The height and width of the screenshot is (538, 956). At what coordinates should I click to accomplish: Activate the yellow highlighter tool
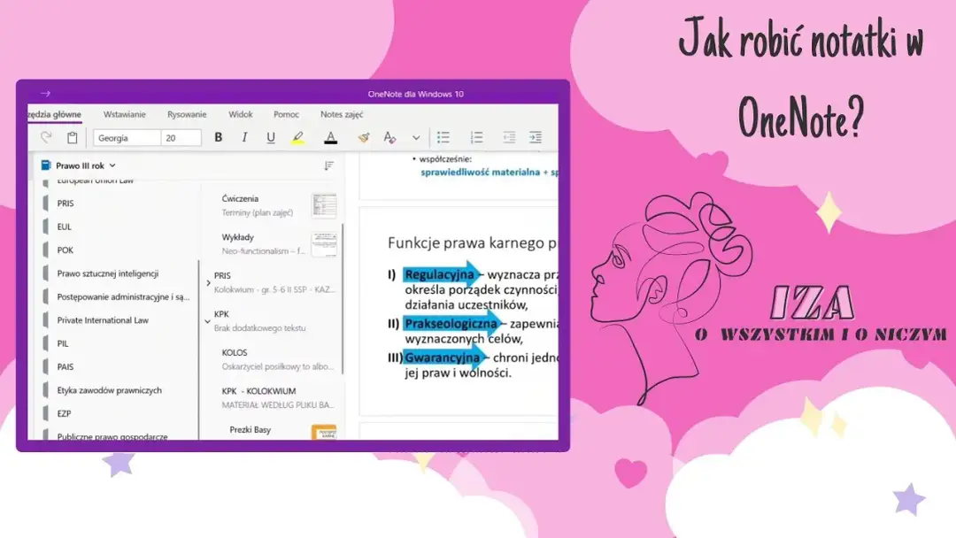pyautogui.click(x=297, y=137)
